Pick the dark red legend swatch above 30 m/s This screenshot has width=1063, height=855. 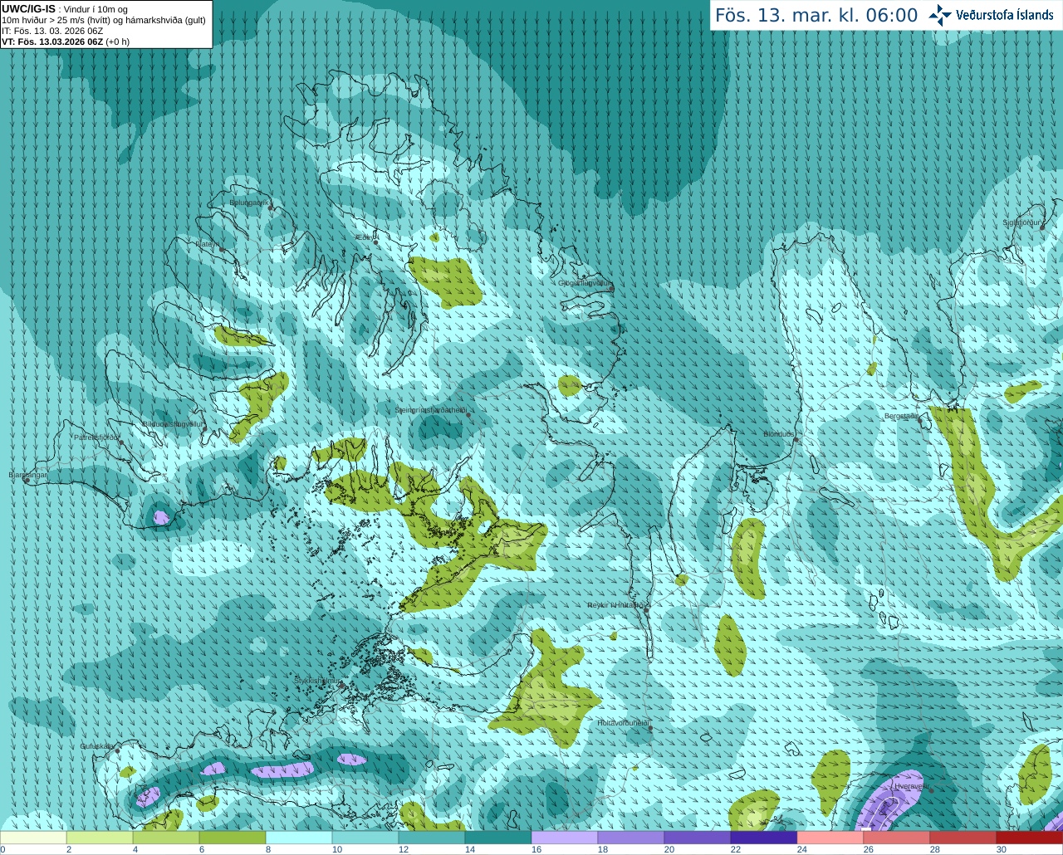point(1030,838)
